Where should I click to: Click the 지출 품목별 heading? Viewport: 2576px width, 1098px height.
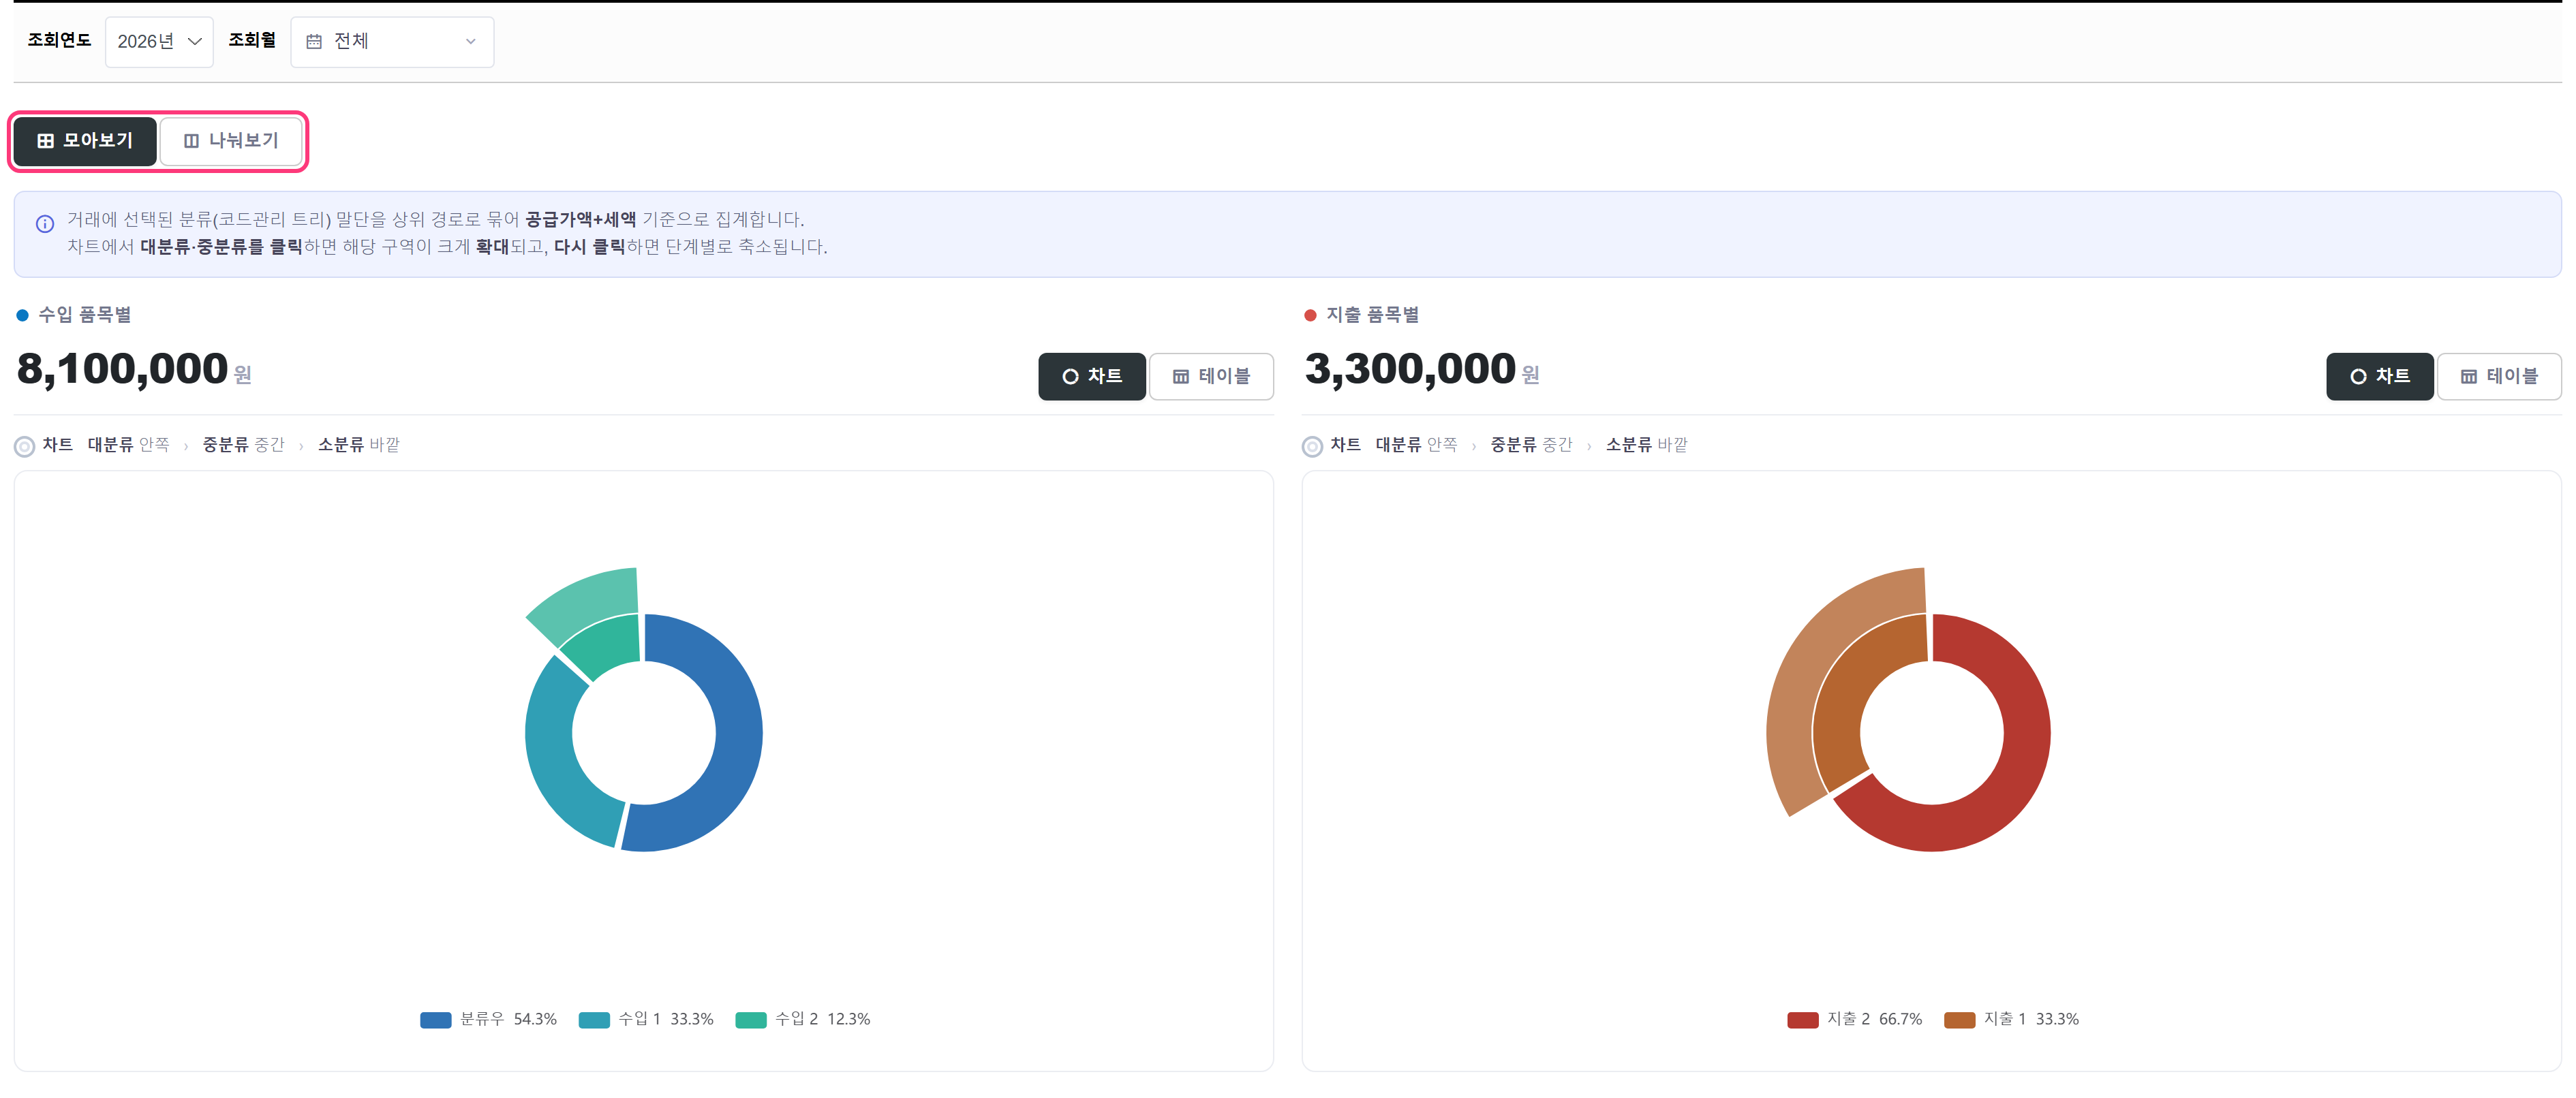click(x=1373, y=315)
